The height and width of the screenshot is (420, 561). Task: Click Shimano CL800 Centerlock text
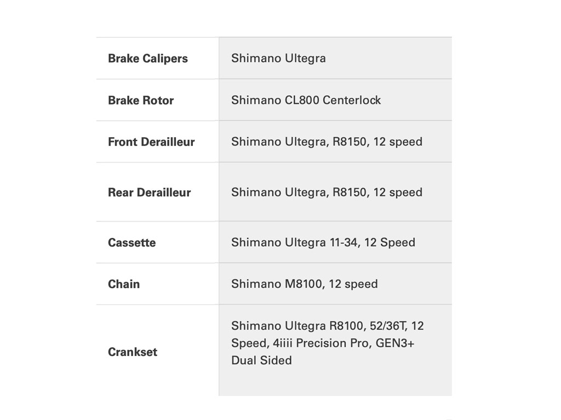(x=306, y=100)
